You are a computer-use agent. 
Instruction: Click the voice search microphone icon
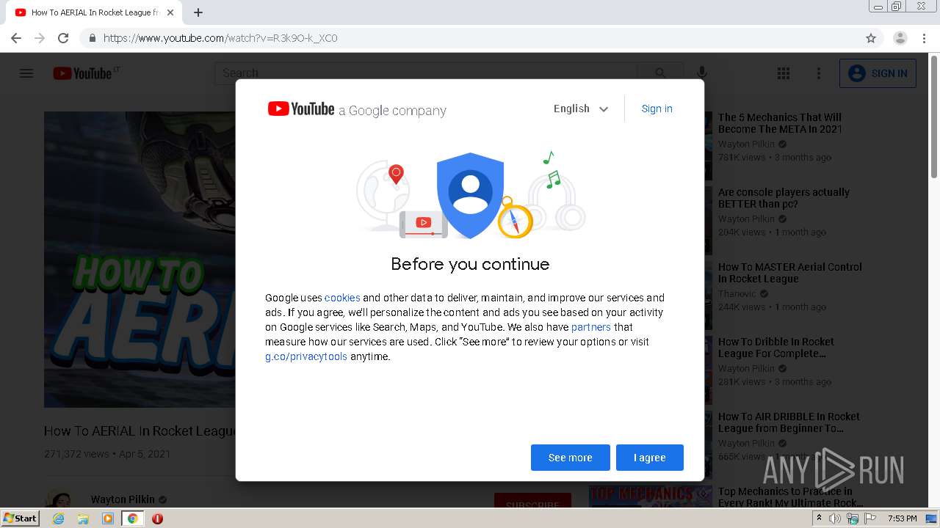point(702,73)
